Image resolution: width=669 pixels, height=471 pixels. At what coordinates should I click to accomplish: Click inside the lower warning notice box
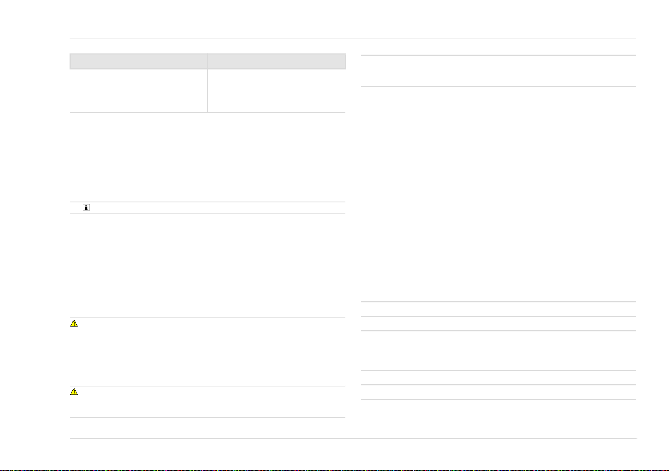pos(207,402)
